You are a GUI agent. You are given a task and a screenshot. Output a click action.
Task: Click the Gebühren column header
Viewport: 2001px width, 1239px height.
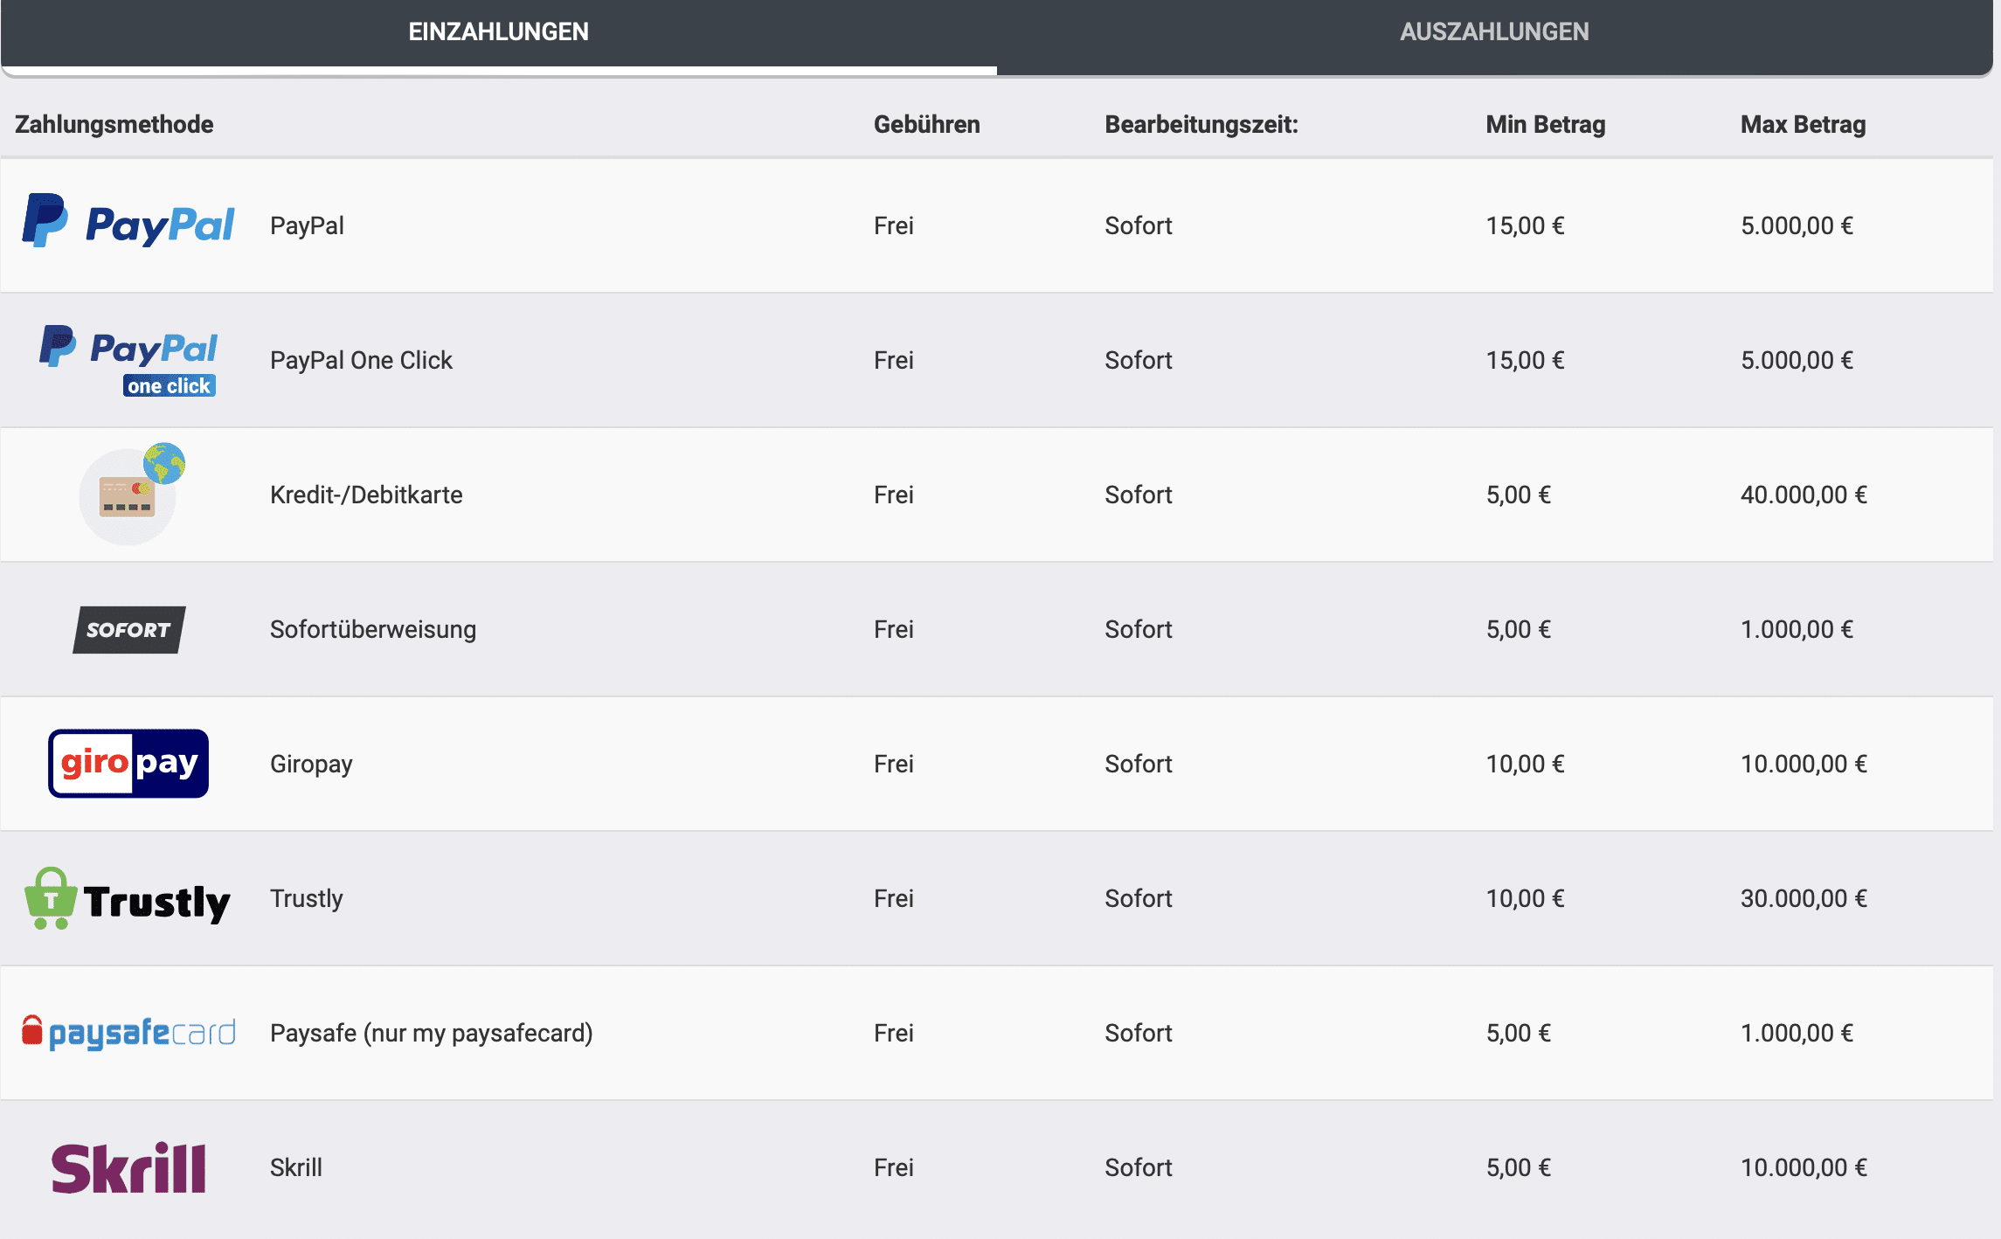point(927,125)
